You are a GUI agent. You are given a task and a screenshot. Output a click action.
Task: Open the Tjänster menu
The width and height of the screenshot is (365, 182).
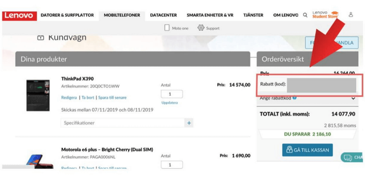pos(253,15)
